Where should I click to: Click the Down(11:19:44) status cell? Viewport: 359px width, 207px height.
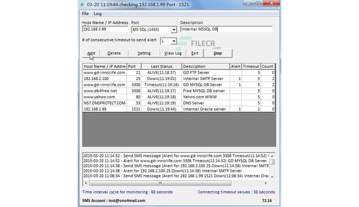[161, 109]
